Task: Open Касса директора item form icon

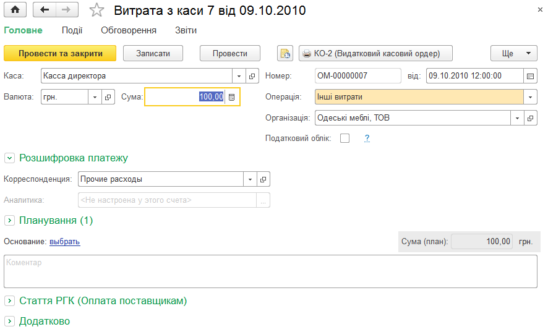Action: [x=252, y=76]
